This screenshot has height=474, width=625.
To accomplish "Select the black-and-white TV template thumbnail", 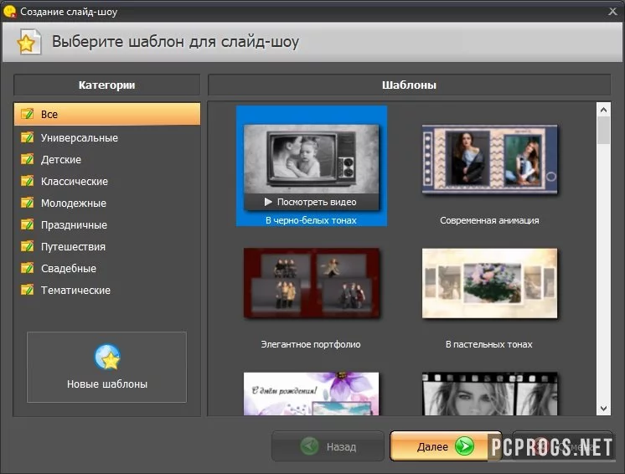I will pos(311,159).
